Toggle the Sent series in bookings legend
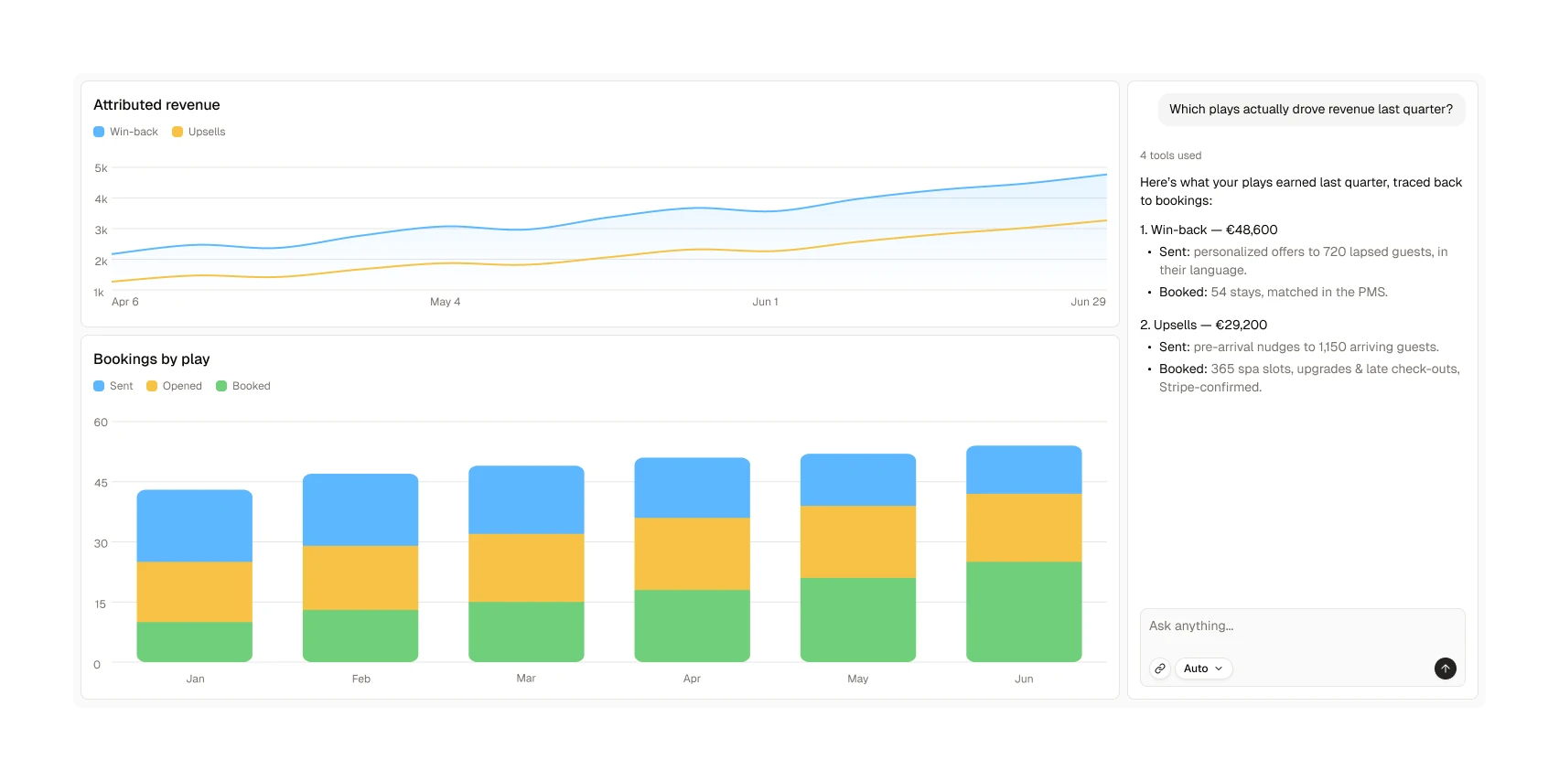 point(113,386)
